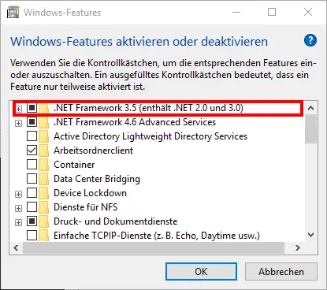This screenshot has width=327, height=290.
Task: Click the blue help question mark icon
Action: point(310,40)
